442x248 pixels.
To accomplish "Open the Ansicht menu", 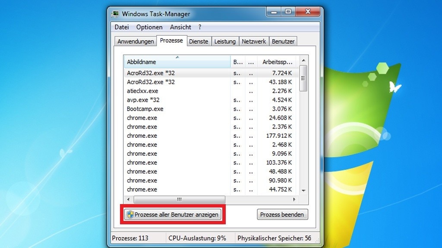I will pyautogui.click(x=180, y=27).
